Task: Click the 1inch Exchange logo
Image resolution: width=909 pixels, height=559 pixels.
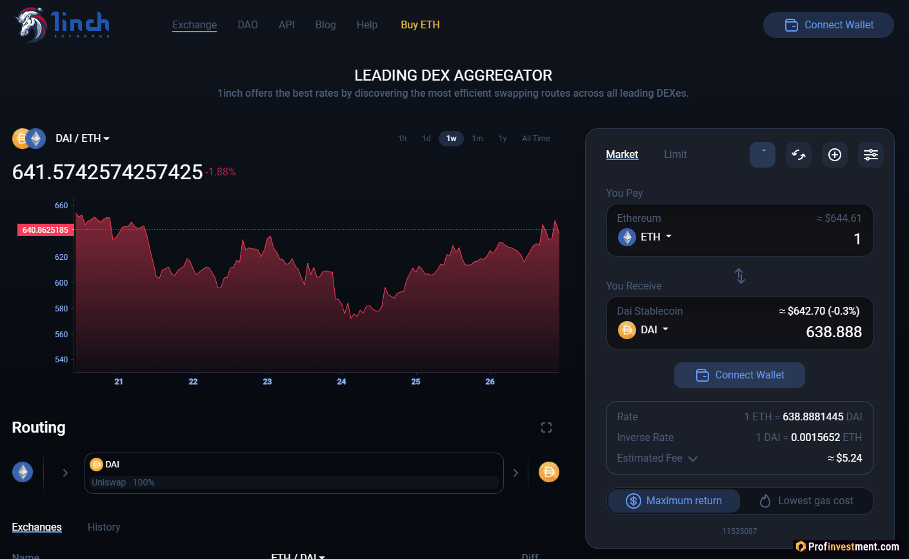Action: tap(61, 25)
